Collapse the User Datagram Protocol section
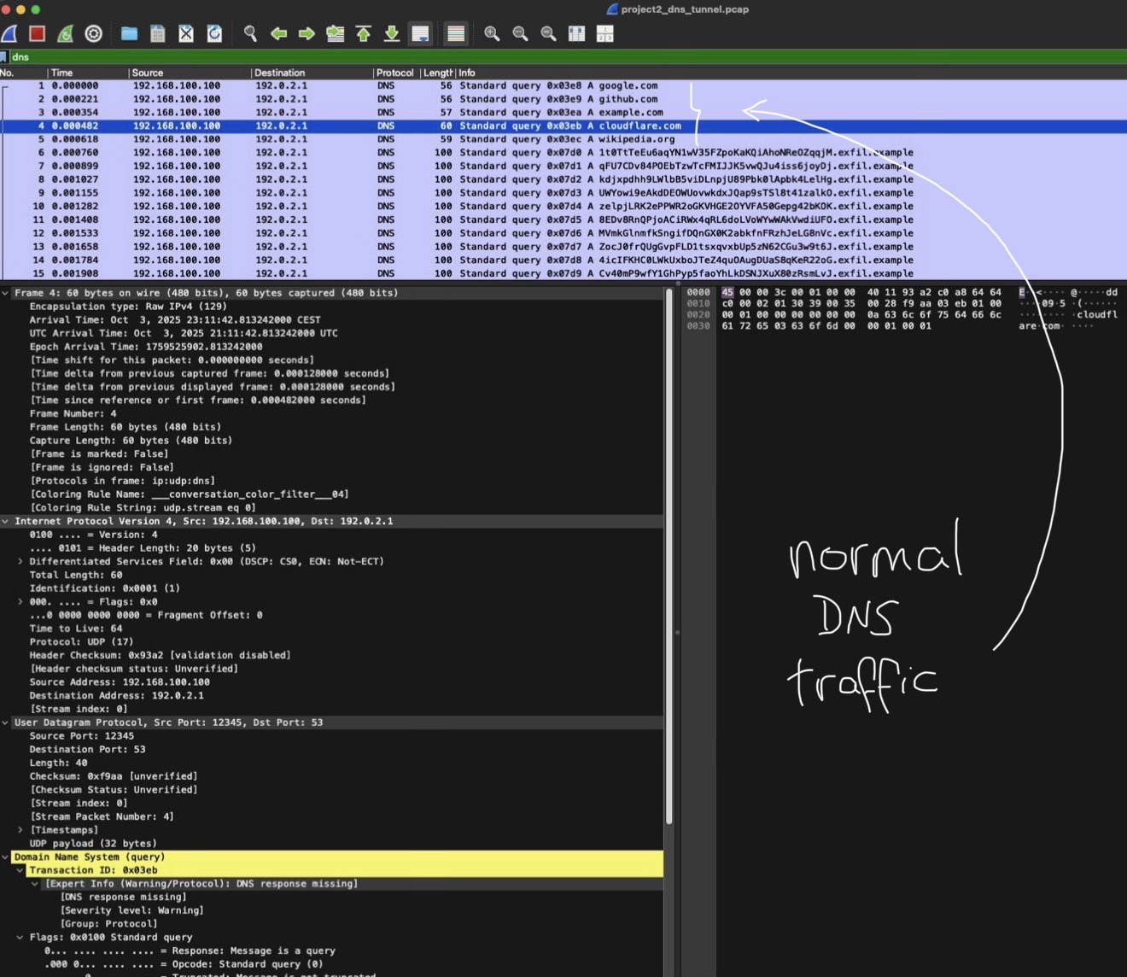 pyautogui.click(x=6, y=723)
